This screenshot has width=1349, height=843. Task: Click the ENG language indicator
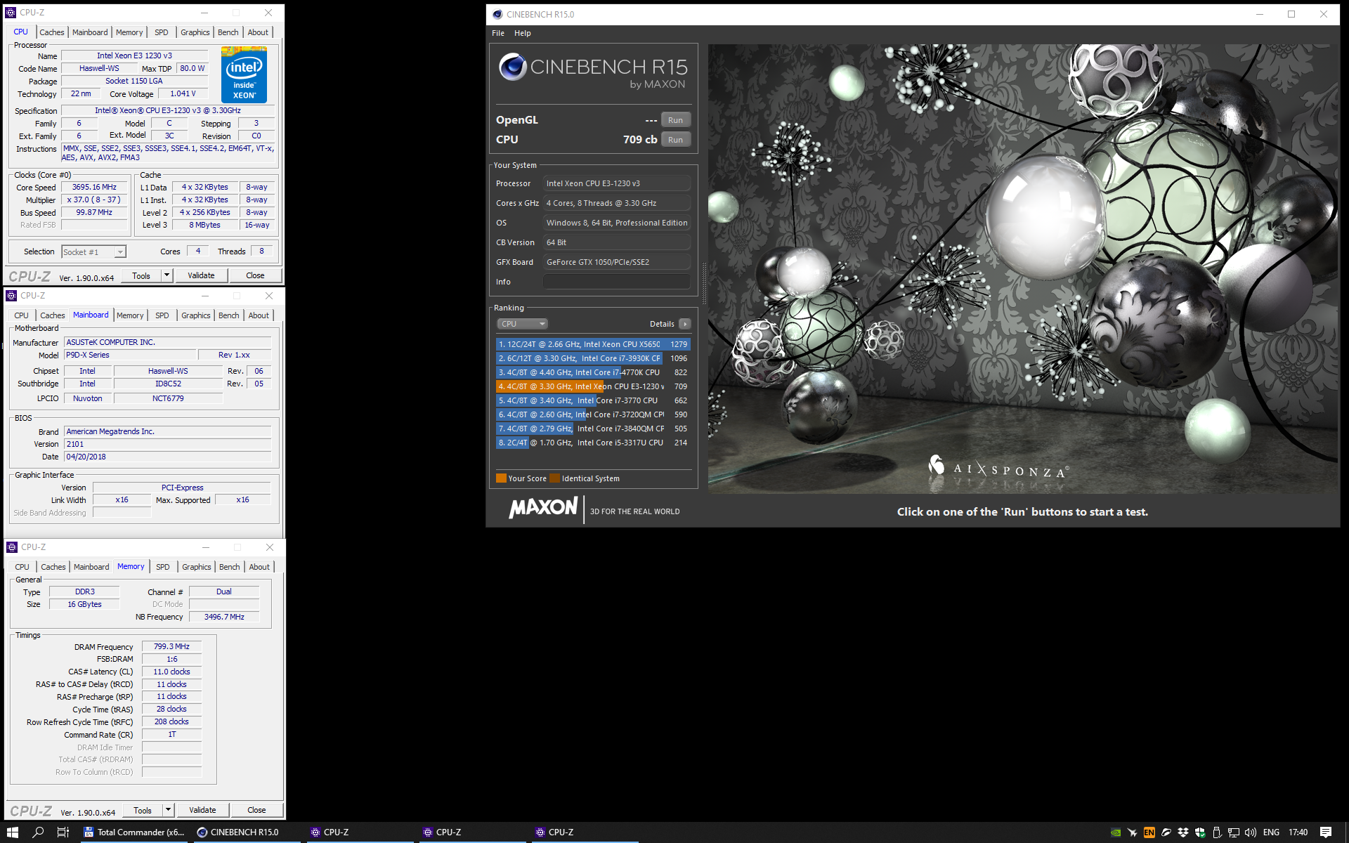point(1271,832)
